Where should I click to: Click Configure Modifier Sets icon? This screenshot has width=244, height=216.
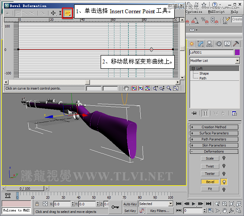coord(234,113)
